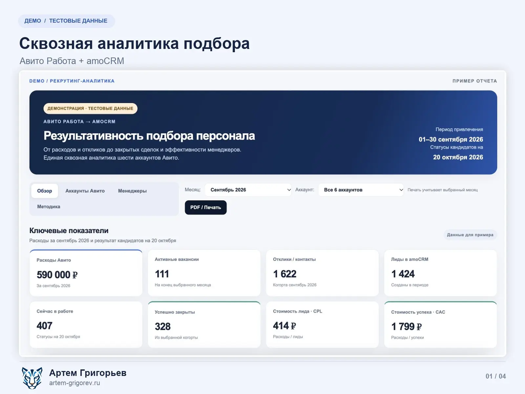This screenshot has height=394, width=525.
Task: Click the ДЕМО / ТЕСТОВЫЕ ДАННЫЕ pill label
Action: [x=66, y=21]
